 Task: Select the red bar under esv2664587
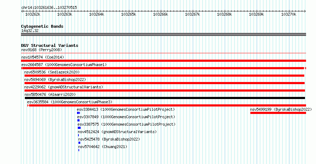pyautogui.click(x=164, y=68)
